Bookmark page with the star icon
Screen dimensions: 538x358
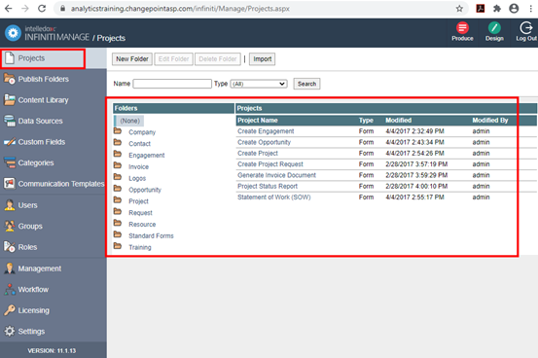pyautogui.click(x=459, y=9)
